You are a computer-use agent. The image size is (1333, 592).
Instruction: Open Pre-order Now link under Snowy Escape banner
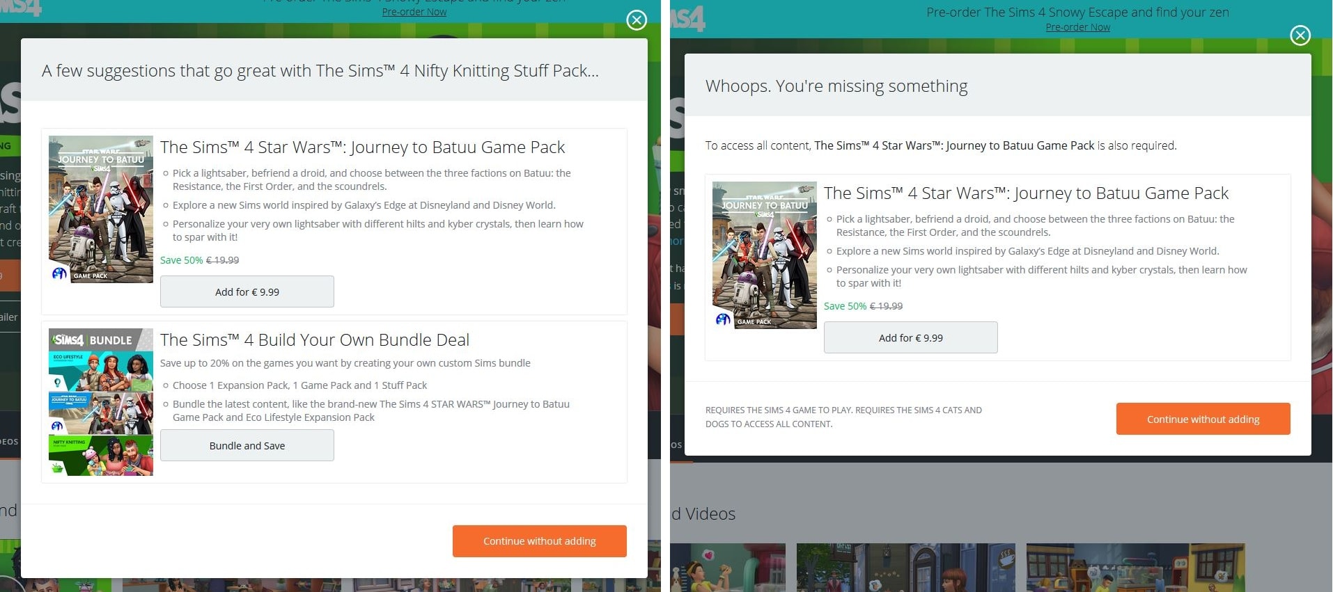[x=1077, y=27]
